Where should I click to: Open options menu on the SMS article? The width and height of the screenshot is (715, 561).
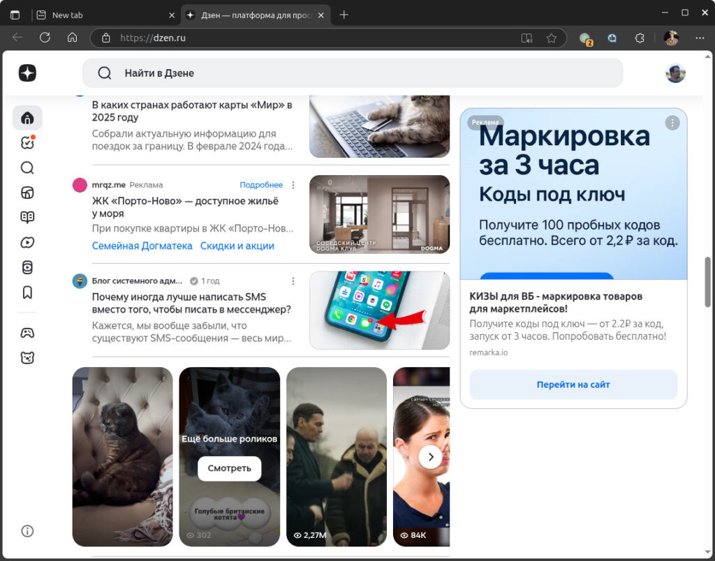pos(293,281)
